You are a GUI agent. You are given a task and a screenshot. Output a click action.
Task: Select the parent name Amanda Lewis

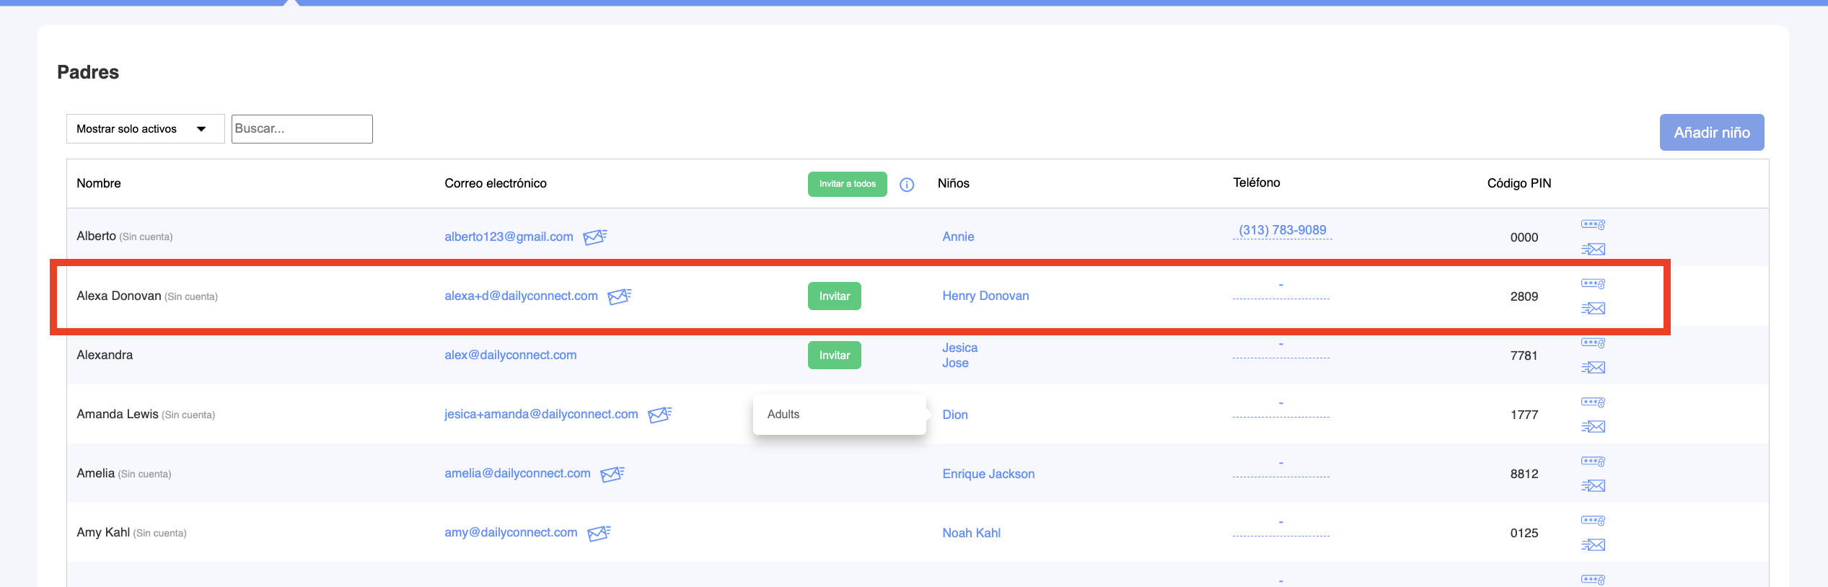pos(118,414)
